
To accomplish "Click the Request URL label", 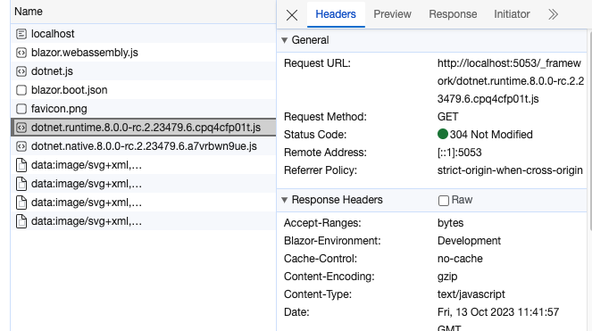I will (317, 63).
